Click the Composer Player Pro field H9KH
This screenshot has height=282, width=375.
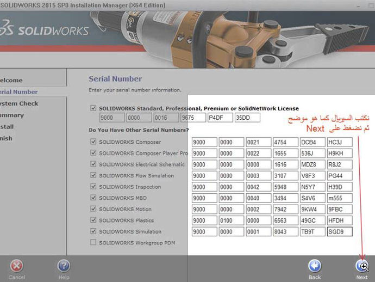pos(340,154)
